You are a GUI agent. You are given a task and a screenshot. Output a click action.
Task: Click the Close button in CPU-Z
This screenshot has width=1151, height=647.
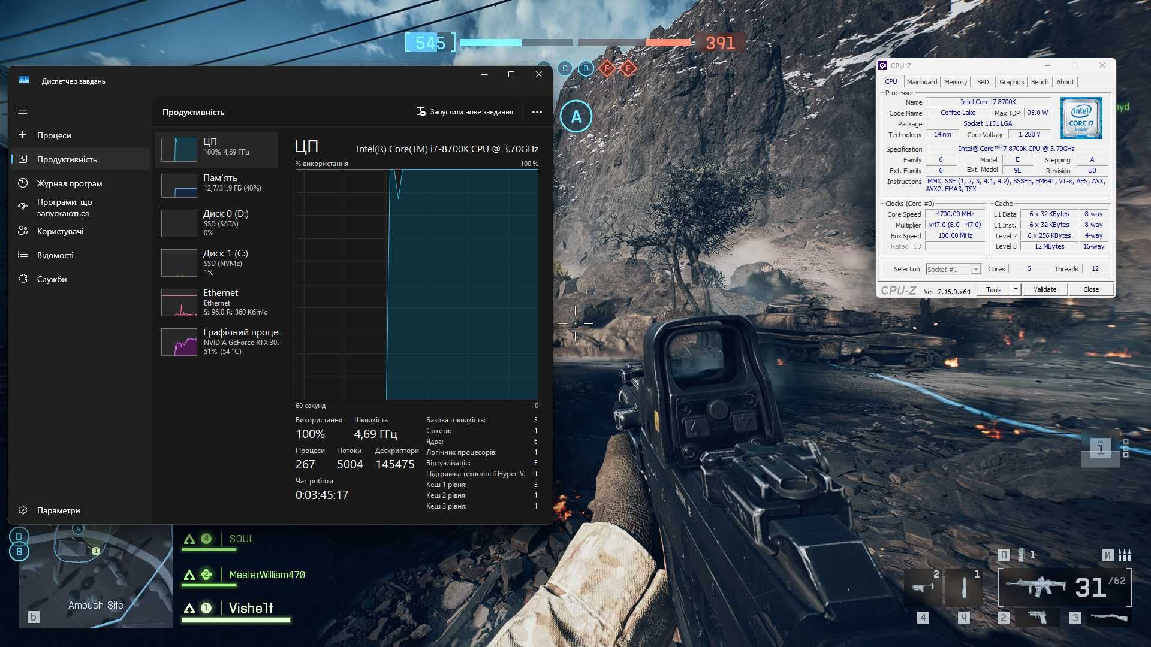[1090, 289]
